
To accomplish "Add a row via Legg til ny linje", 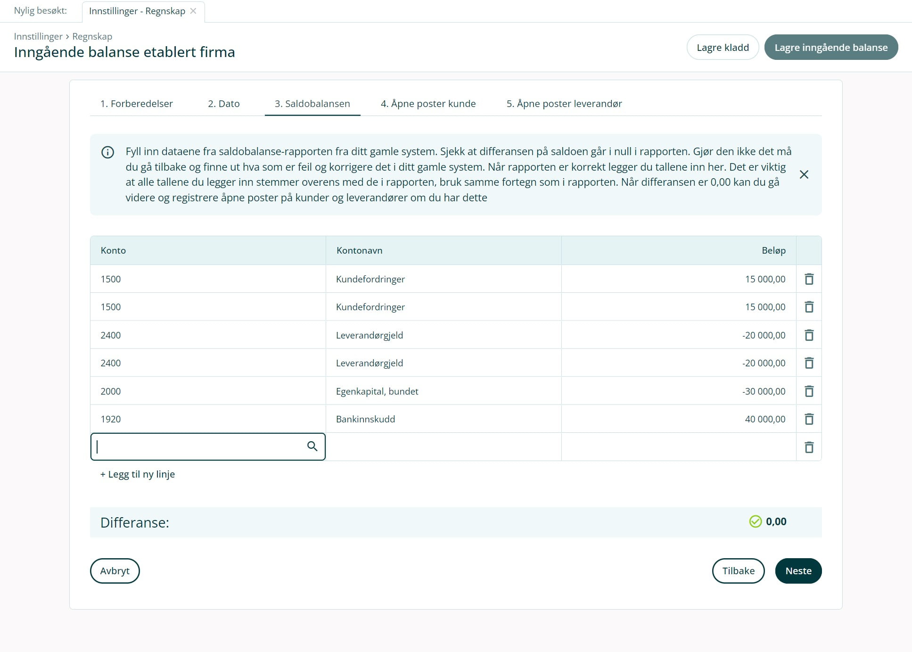I will [x=137, y=474].
